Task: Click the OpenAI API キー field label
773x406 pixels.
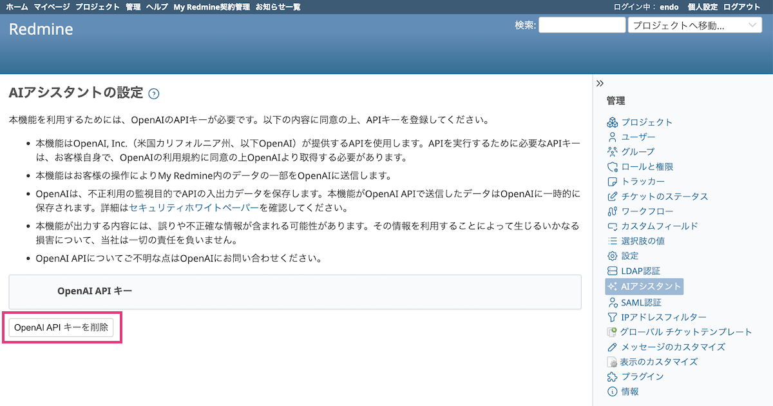Action: (95, 291)
